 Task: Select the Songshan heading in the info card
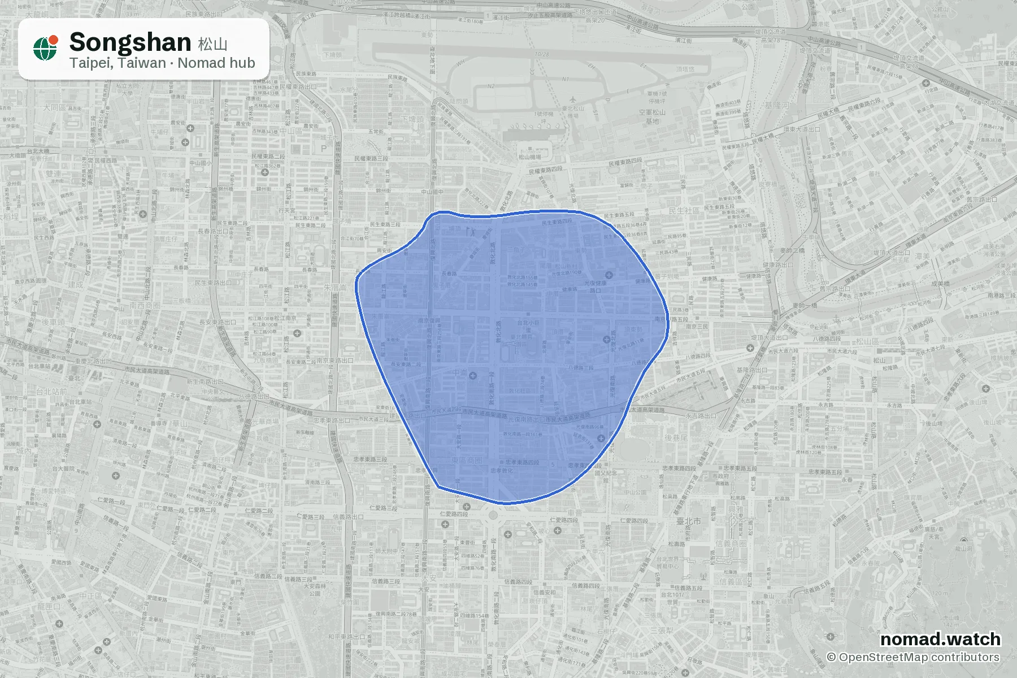pyautogui.click(x=130, y=42)
